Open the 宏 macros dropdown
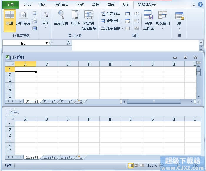 pos(179,21)
